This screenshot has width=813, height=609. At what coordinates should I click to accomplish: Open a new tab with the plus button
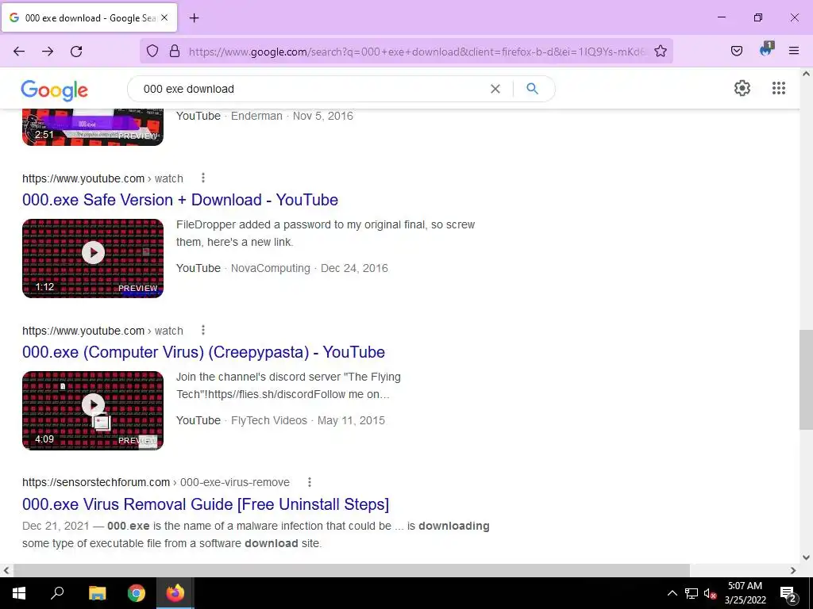(194, 18)
